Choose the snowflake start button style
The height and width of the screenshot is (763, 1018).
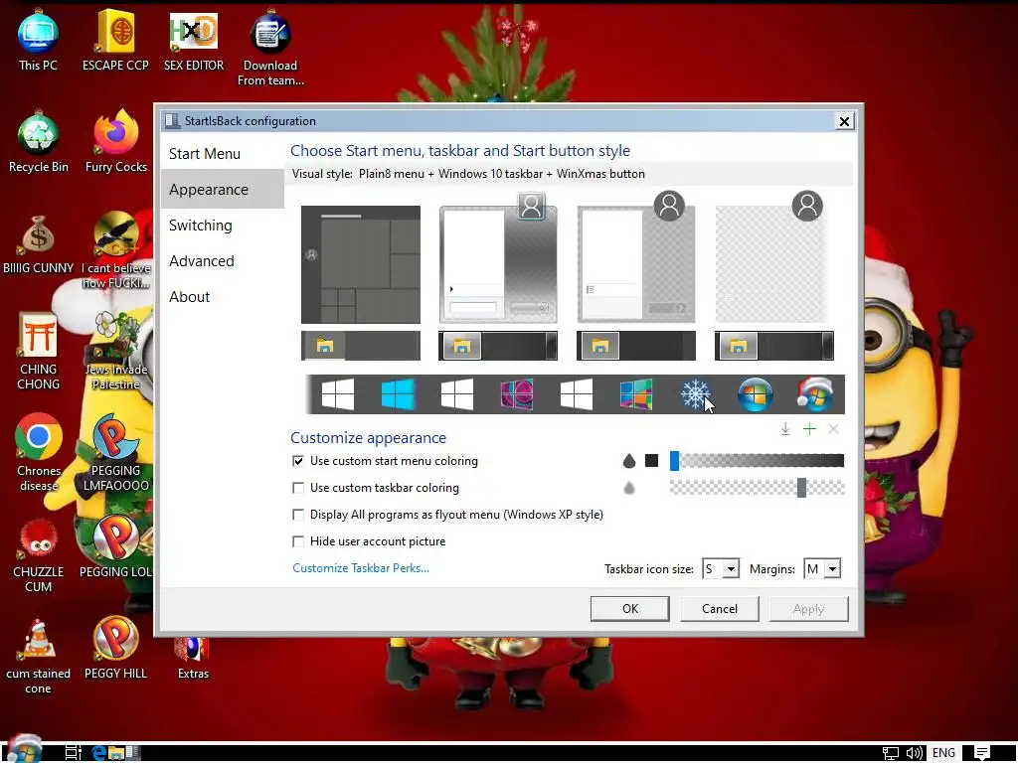pos(695,393)
